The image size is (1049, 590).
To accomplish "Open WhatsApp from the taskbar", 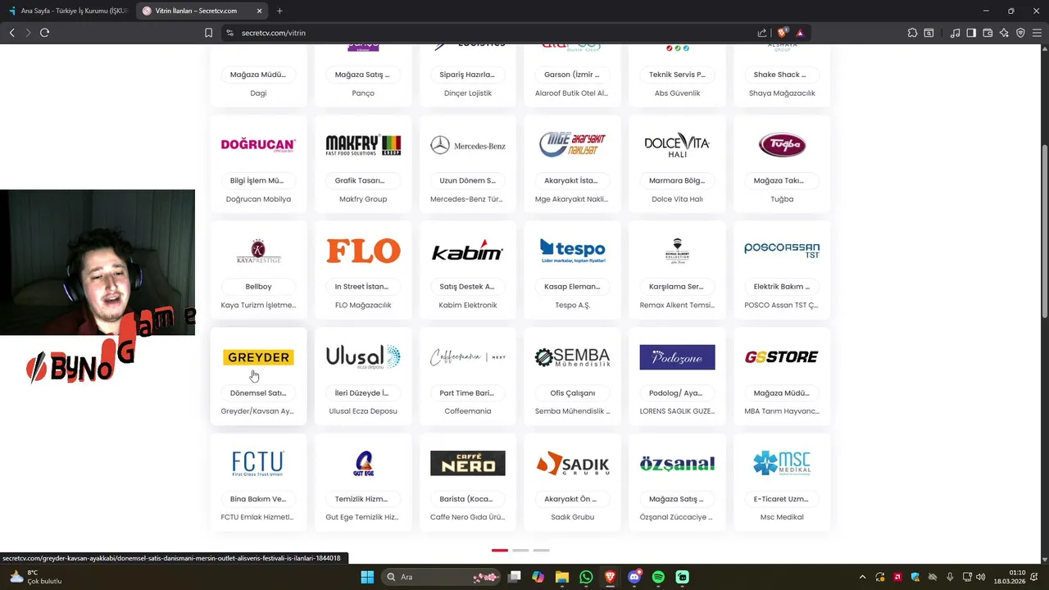I will [x=586, y=577].
